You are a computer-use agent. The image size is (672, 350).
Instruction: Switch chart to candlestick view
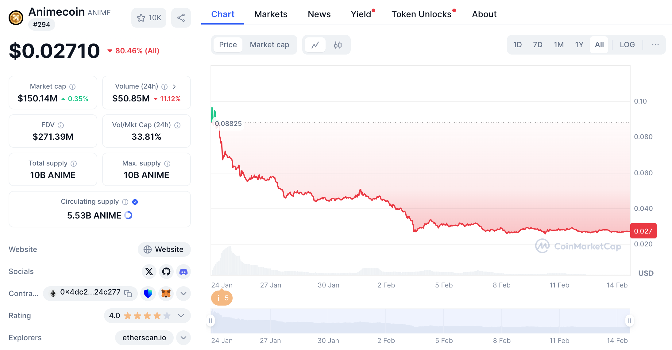(x=338, y=45)
